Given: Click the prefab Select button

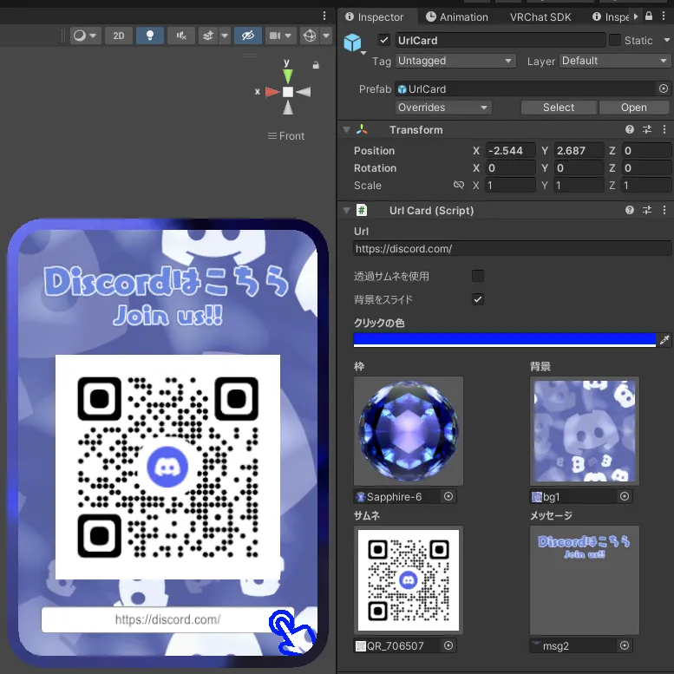Looking at the screenshot, I should [559, 108].
